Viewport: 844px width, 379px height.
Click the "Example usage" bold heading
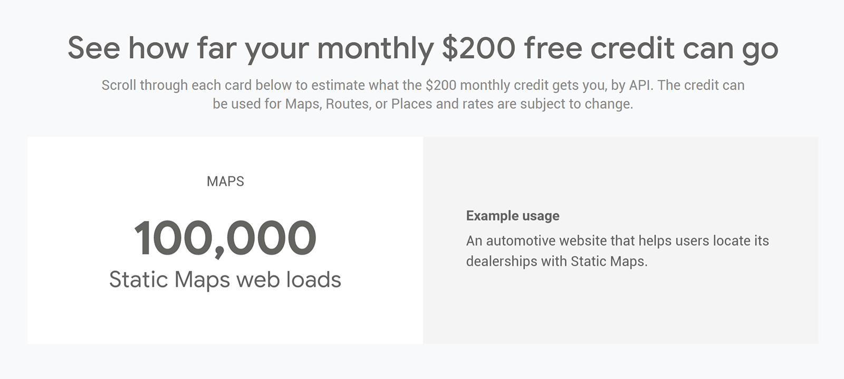[x=513, y=216]
